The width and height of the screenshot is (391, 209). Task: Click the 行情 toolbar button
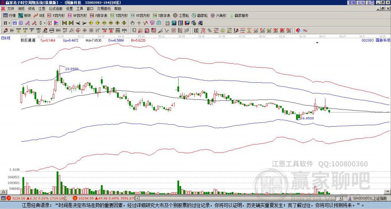click(x=9, y=15)
